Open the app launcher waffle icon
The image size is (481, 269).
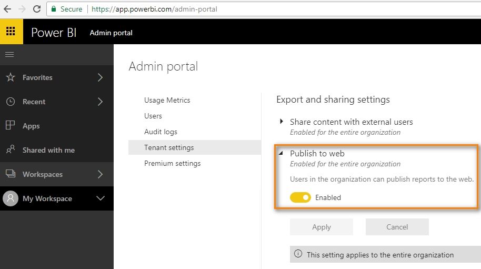11,31
